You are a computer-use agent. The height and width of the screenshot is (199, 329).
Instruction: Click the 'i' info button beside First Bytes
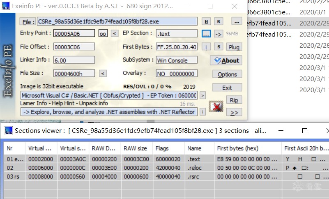pos(206,47)
